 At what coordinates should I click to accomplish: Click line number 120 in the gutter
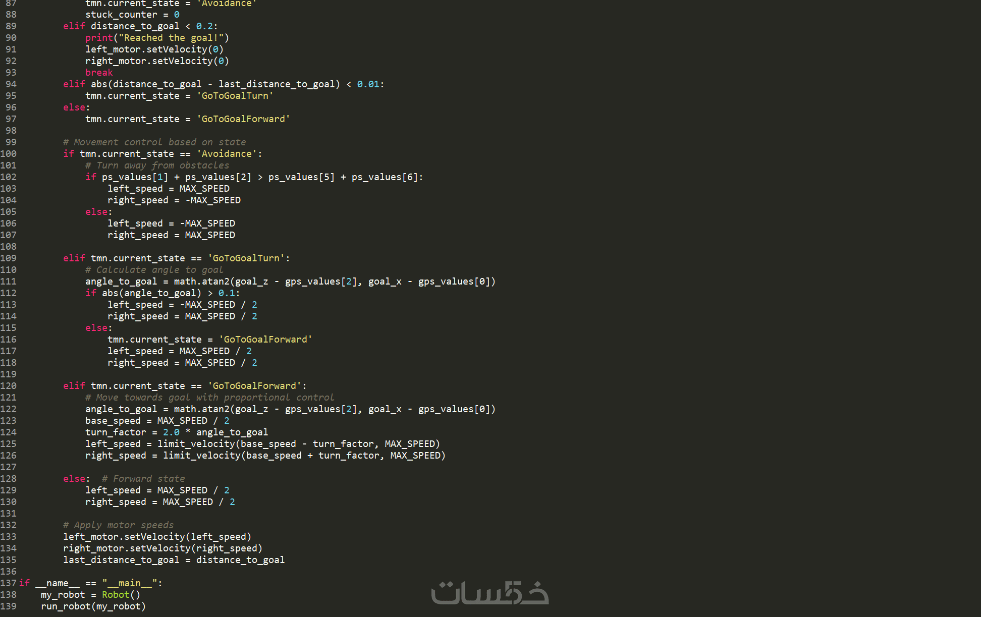click(x=9, y=386)
